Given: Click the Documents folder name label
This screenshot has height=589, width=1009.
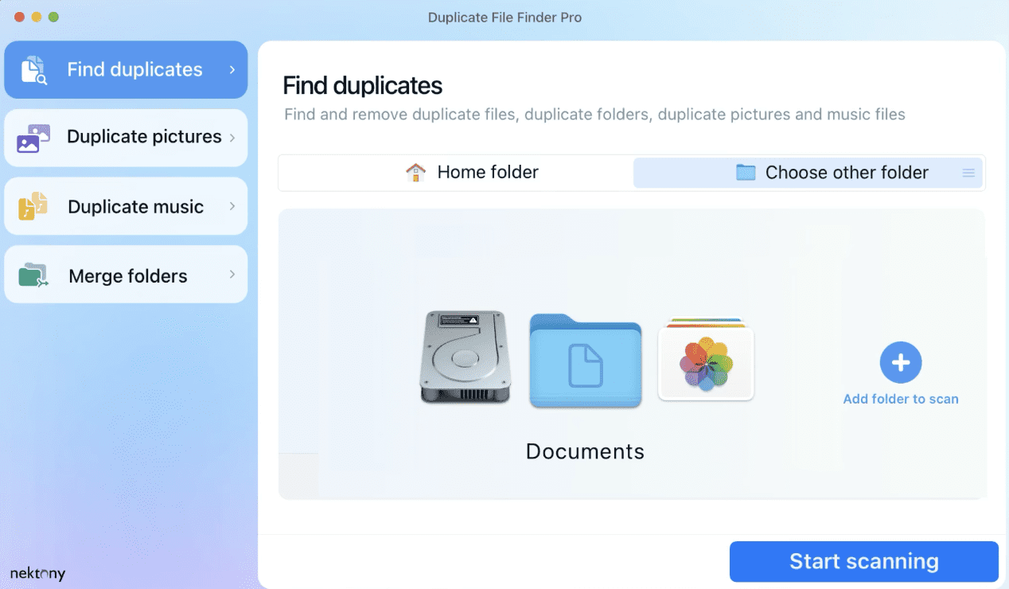Looking at the screenshot, I should pos(585,451).
